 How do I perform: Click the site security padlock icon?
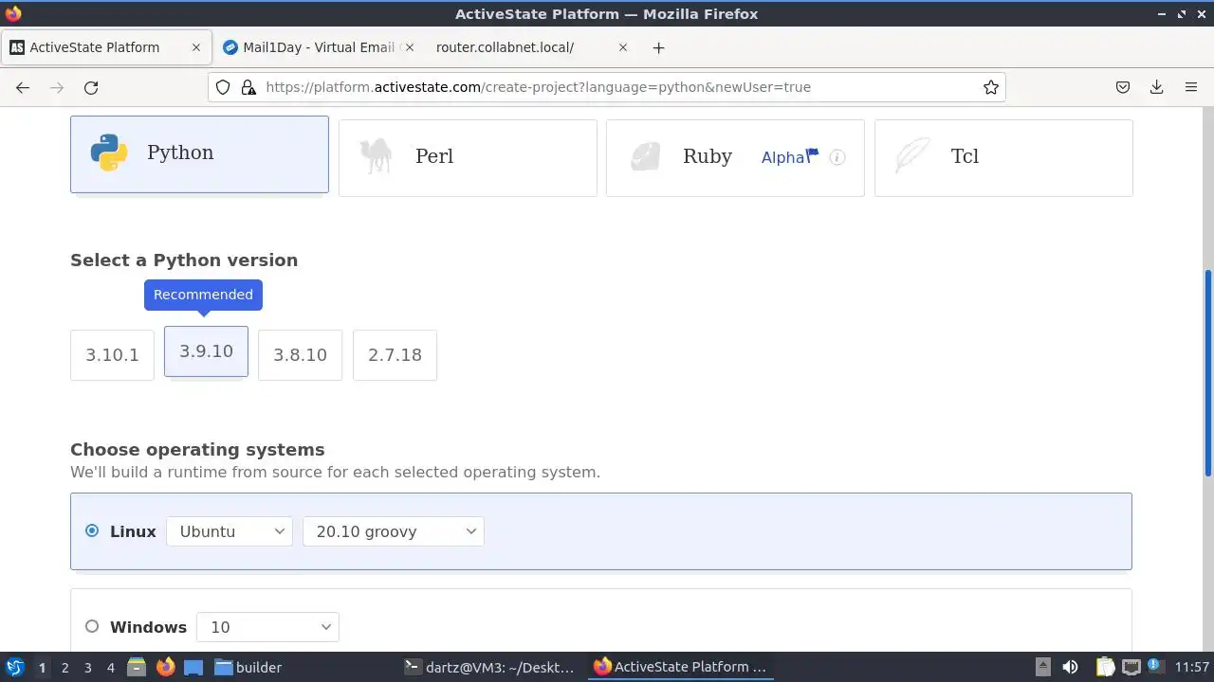click(248, 87)
